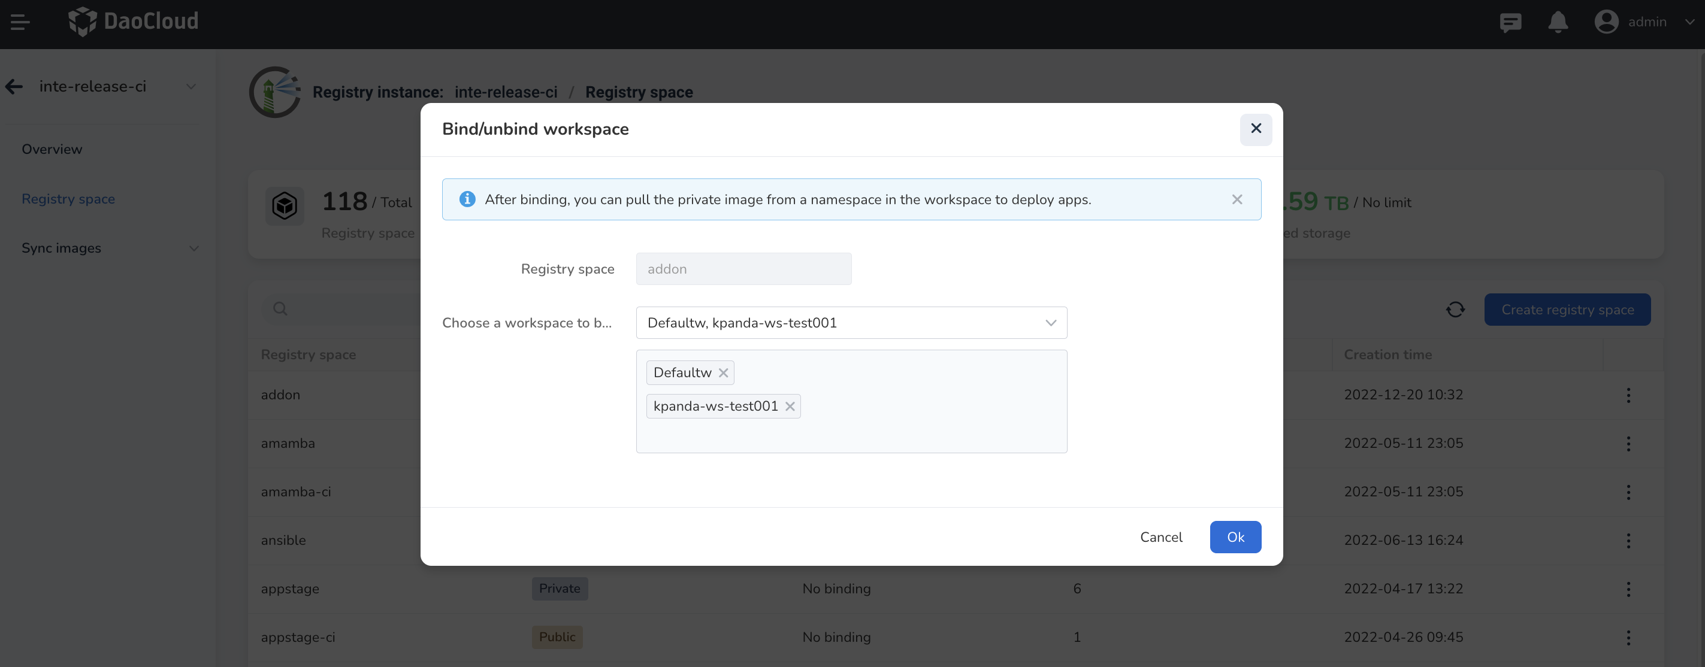Click the Cancel button
Screen dimensions: 1705x667
[x=1161, y=536]
